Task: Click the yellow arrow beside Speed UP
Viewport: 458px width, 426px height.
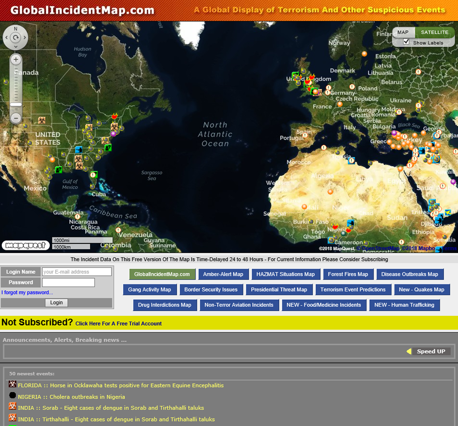Action: pos(409,351)
